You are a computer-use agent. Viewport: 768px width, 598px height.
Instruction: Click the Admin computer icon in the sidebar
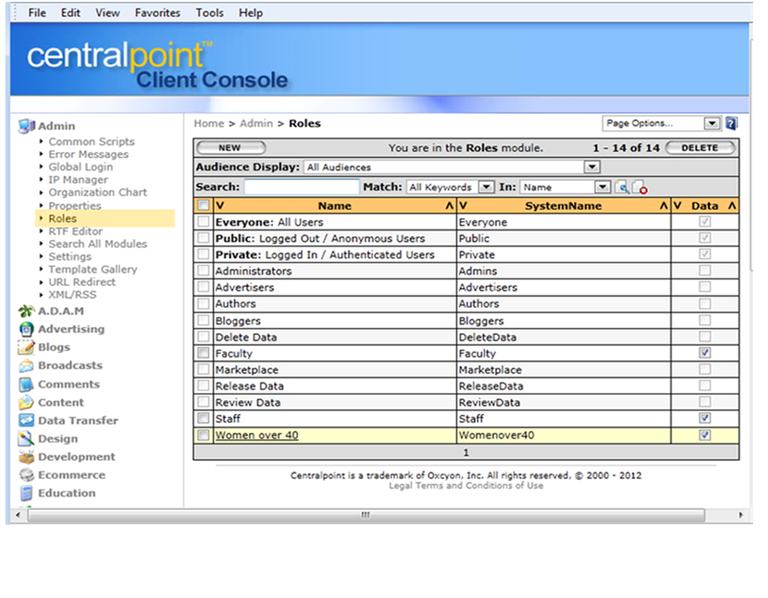click(x=26, y=126)
